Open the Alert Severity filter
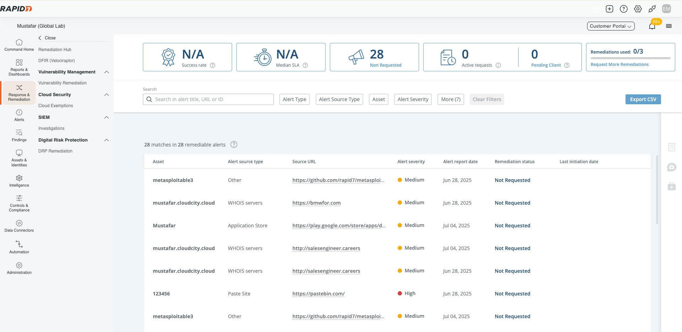Screen dimensions: 682x332 pyautogui.click(x=413, y=99)
